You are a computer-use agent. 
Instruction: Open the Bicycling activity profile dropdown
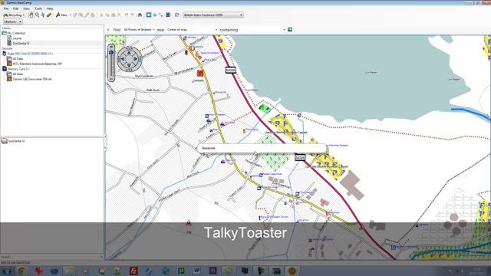pyautogui.click(x=14, y=15)
